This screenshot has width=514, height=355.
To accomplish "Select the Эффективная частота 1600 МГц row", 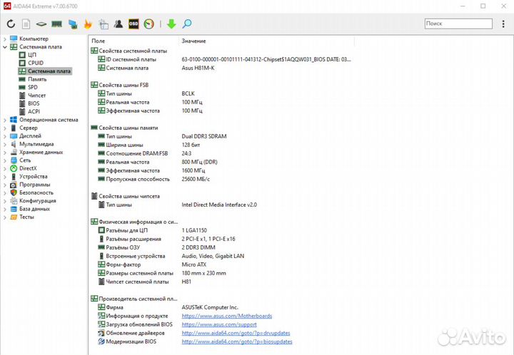I will tap(151, 171).
